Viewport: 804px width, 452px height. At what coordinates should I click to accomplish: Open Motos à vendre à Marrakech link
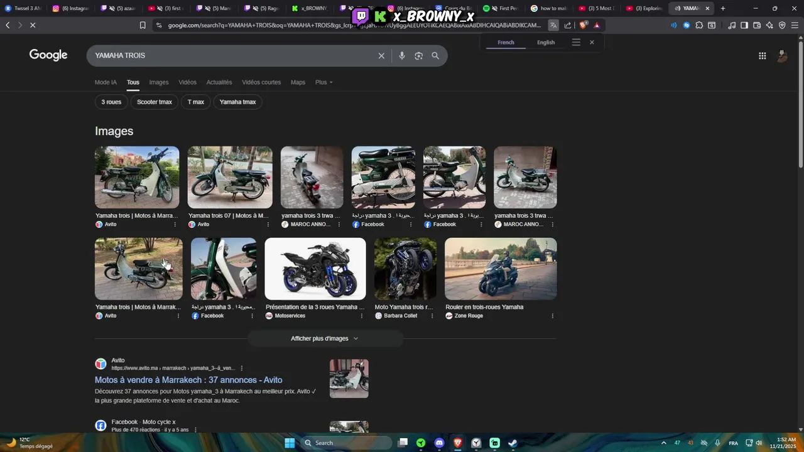pos(188,380)
